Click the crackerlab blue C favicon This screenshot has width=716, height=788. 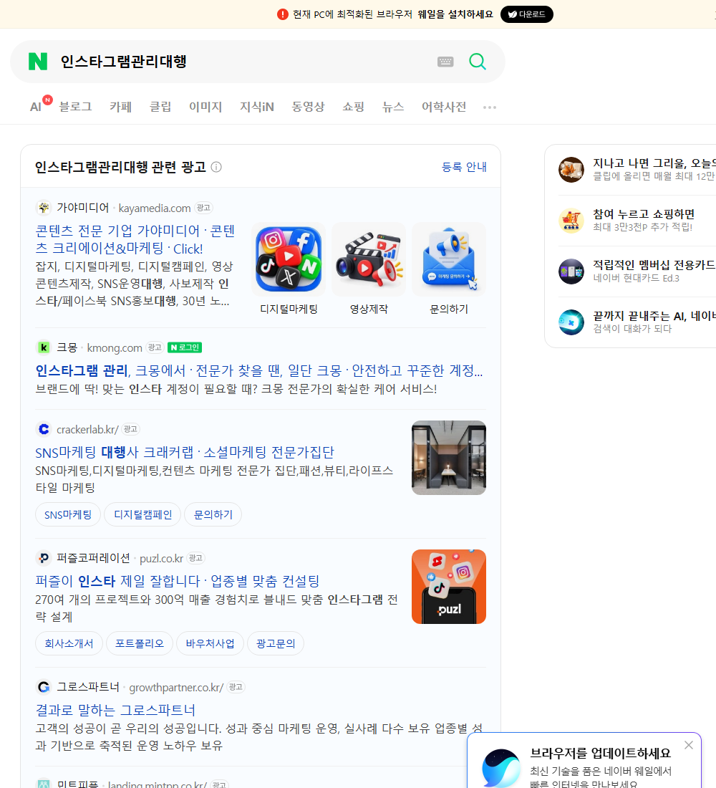pos(44,429)
